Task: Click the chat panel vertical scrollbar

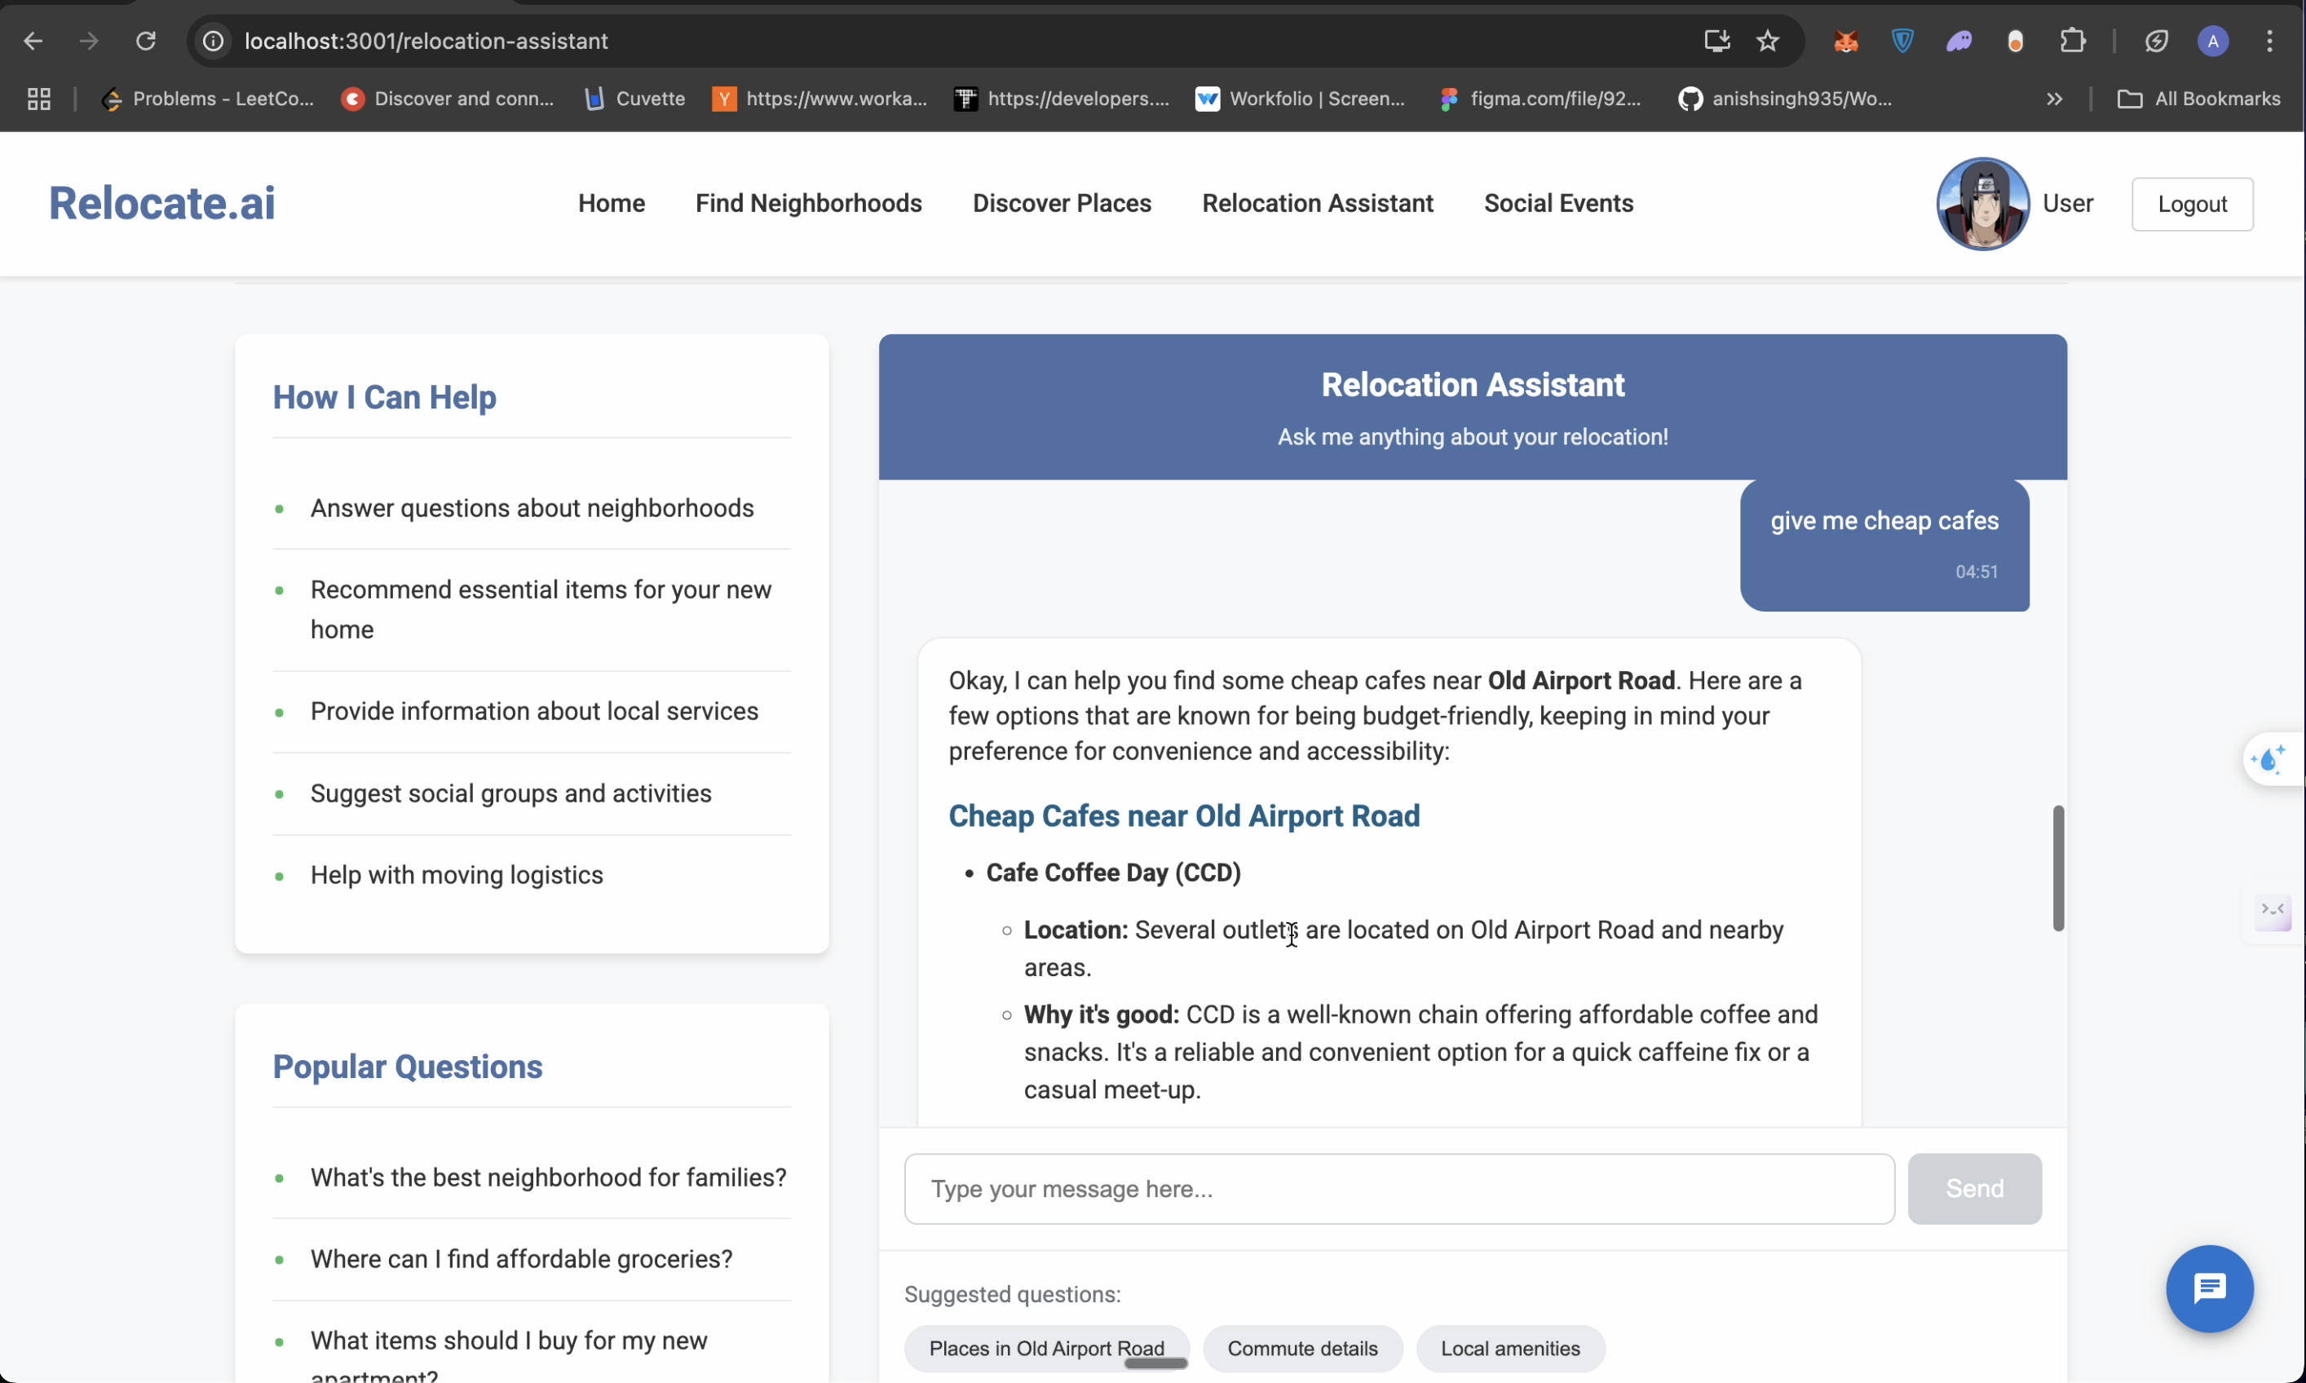Action: point(2058,868)
